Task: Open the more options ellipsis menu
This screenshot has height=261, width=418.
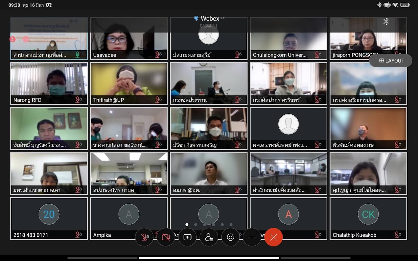Action: coord(252,237)
